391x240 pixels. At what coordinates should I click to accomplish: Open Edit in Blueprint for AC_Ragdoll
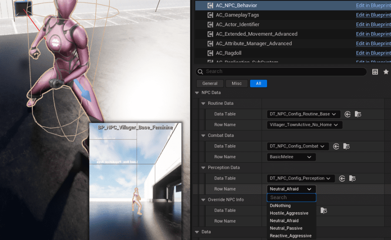click(373, 53)
